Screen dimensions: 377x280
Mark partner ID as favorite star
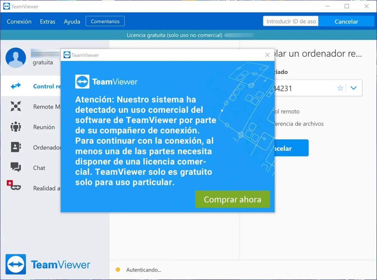click(x=340, y=88)
